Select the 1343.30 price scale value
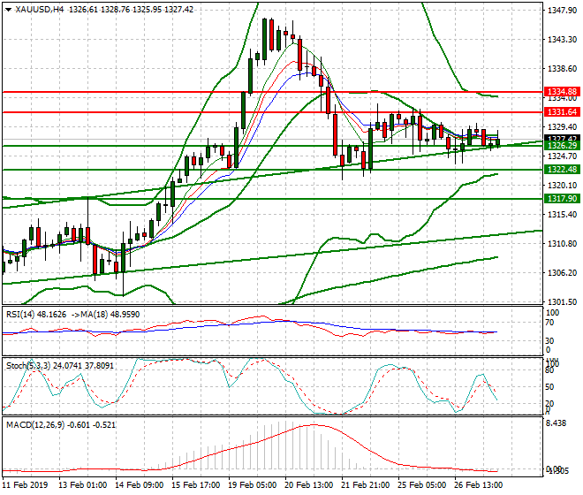583x495 pixels. 562,40
